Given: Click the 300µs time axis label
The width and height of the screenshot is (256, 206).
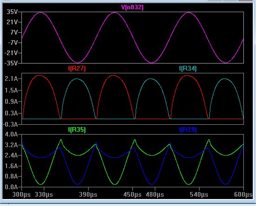Looking at the screenshot, I should [x=21, y=194].
